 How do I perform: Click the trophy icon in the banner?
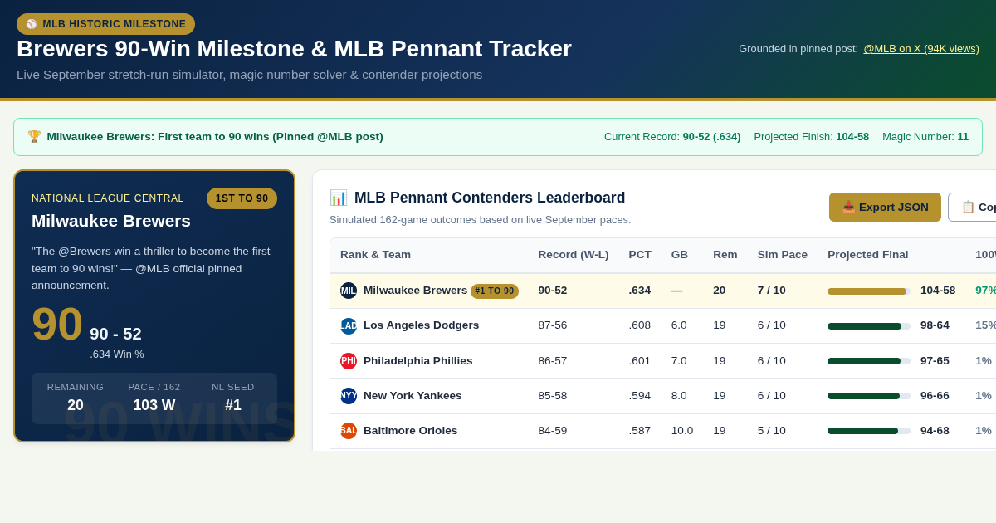pyautogui.click(x=34, y=136)
